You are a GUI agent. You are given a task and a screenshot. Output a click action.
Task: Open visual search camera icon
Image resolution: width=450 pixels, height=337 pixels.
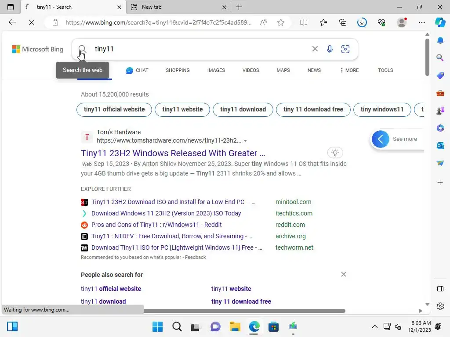[x=345, y=49]
